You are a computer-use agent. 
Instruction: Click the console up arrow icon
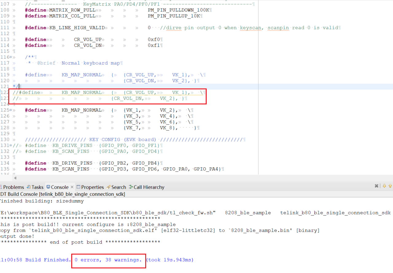pos(390,186)
